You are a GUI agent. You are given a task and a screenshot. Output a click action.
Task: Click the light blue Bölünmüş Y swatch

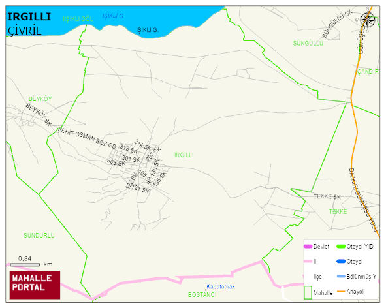[x=341, y=276]
